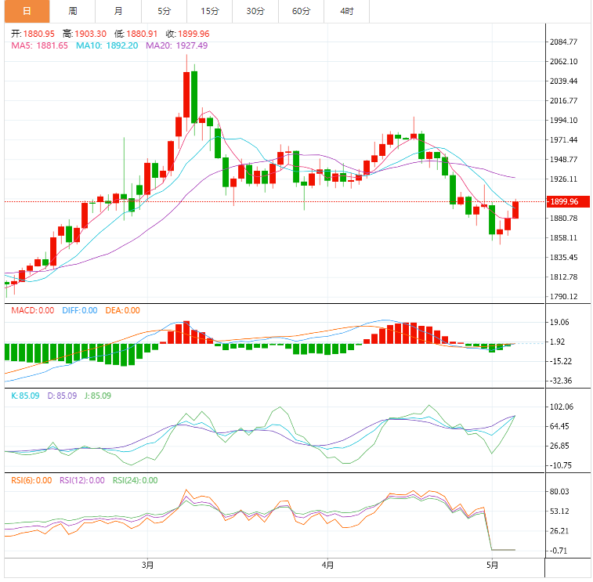593x582 pixels.
Task: Click the 5月 time axis marker
Action: point(492,566)
